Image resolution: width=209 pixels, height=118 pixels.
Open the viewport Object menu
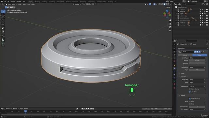coord(33,4)
